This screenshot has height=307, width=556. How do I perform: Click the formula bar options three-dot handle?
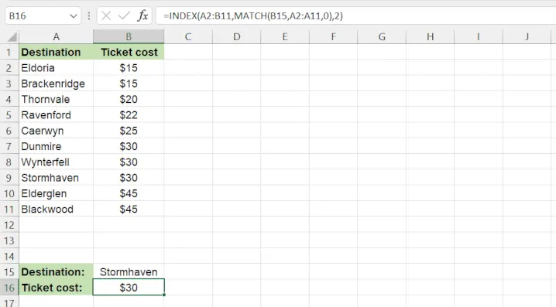[88, 16]
